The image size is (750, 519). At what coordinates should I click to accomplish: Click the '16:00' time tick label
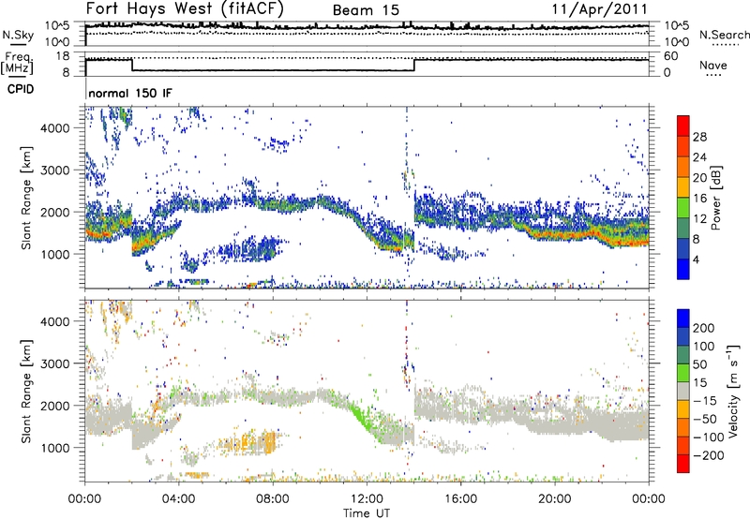pyautogui.click(x=460, y=499)
